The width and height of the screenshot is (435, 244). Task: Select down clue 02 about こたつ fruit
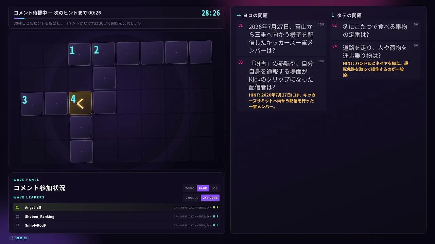tap(376, 30)
